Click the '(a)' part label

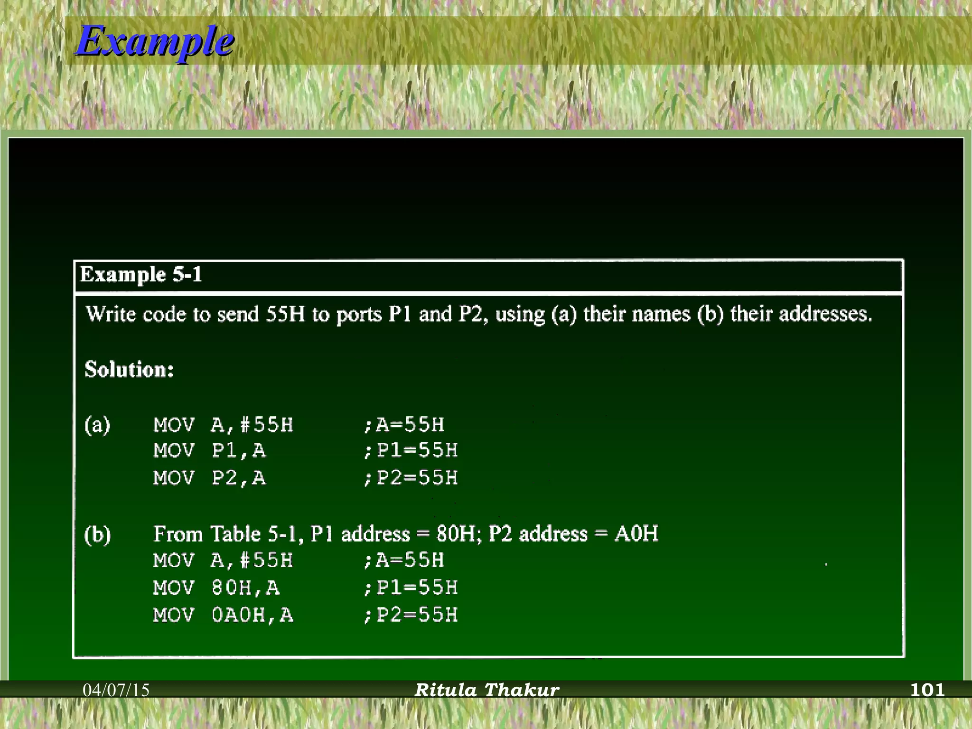tap(97, 425)
